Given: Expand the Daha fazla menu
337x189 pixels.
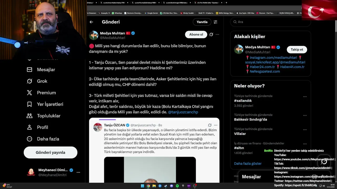Looking at the screenshot, I should tap(43, 139).
